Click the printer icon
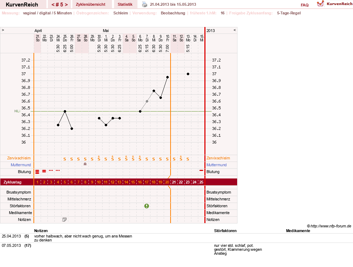 pos(145,4)
